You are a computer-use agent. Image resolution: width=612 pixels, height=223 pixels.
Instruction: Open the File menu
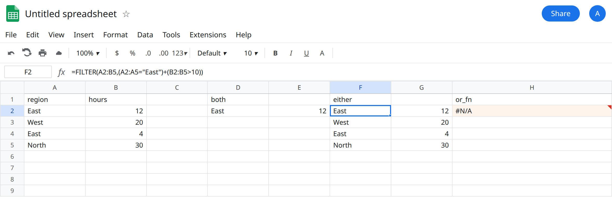click(x=11, y=35)
